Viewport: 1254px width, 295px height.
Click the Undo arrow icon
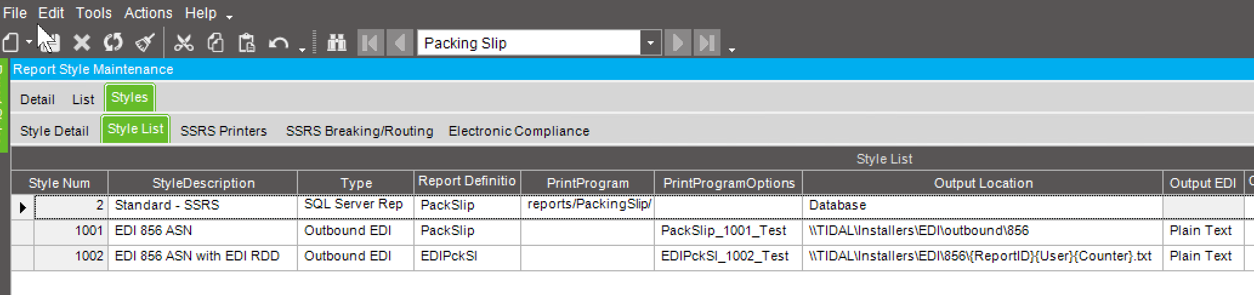click(x=279, y=43)
